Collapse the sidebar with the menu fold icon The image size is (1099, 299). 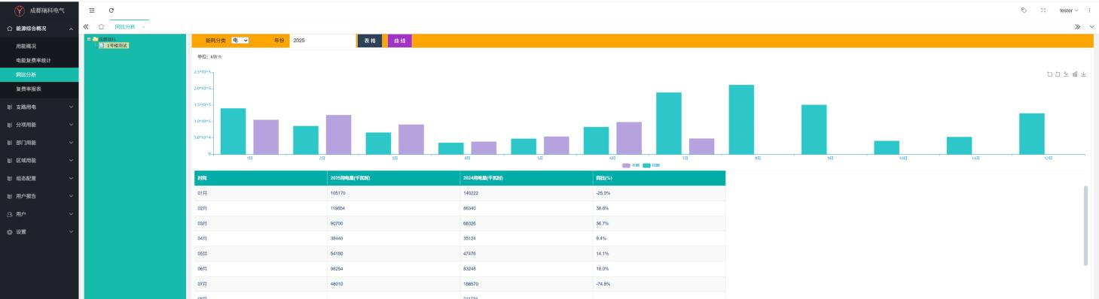[92, 10]
